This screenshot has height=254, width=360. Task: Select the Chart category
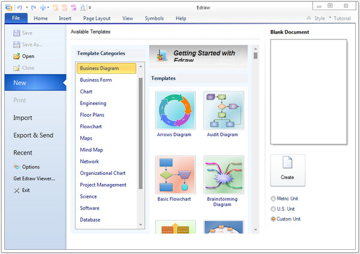[x=86, y=92]
